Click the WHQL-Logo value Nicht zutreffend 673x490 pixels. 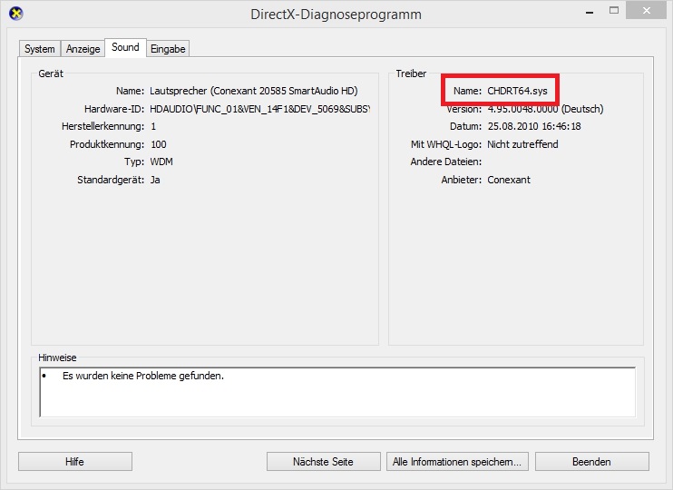522,144
